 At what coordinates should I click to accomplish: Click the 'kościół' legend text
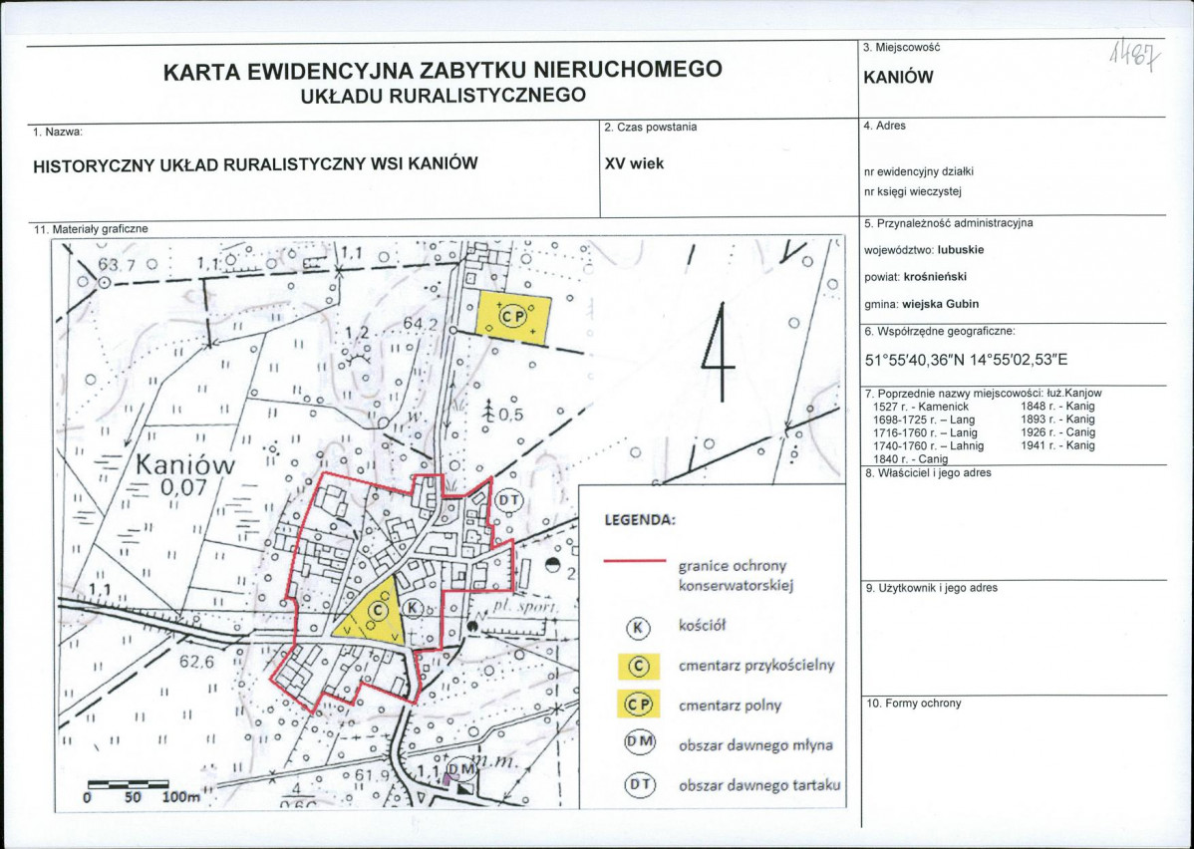click(702, 625)
